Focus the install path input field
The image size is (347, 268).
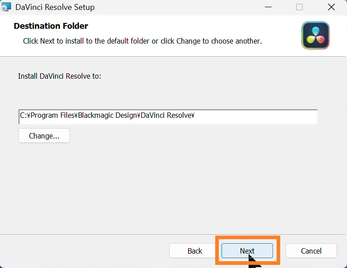(x=168, y=116)
